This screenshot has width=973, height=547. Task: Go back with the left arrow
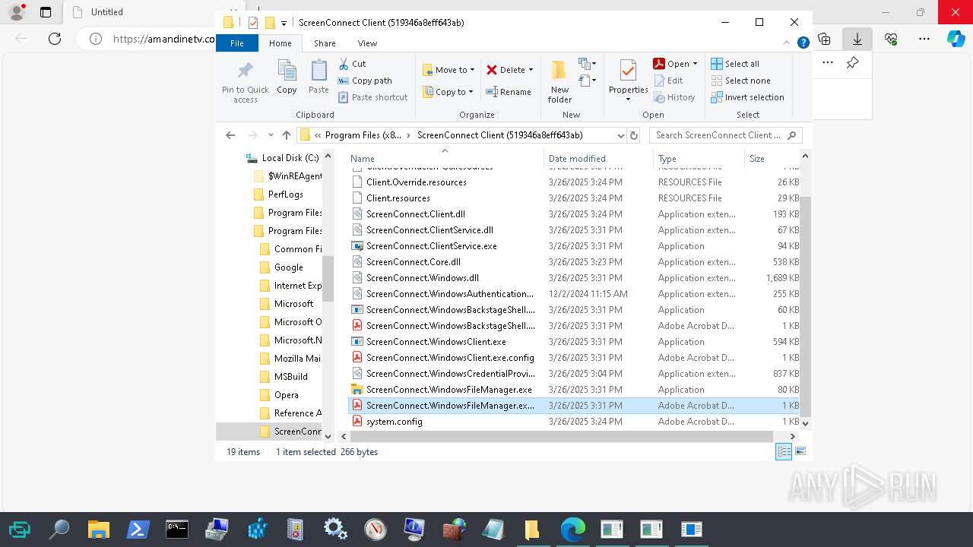click(x=230, y=135)
